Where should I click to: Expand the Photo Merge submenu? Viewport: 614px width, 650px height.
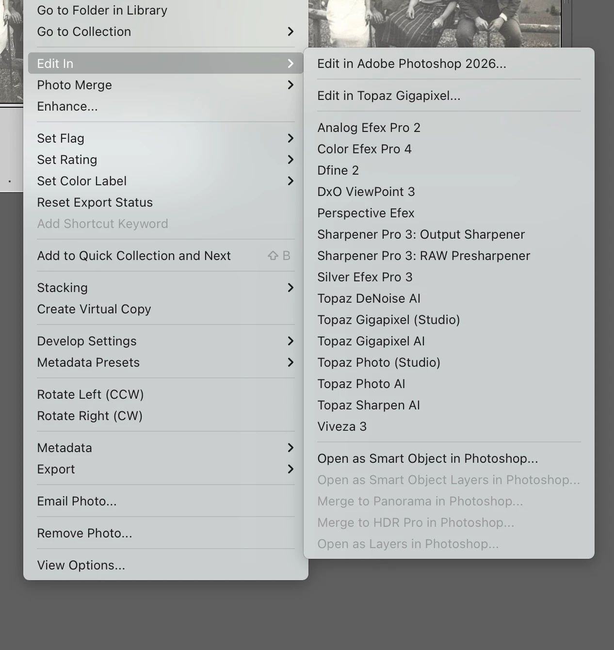point(166,85)
